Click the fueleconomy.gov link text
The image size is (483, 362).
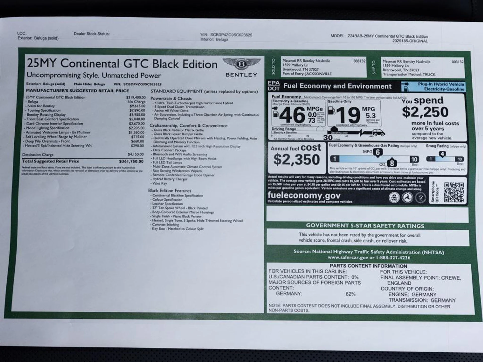(x=304, y=195)
